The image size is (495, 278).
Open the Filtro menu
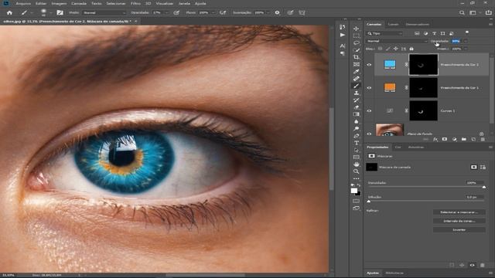(136, 3)
